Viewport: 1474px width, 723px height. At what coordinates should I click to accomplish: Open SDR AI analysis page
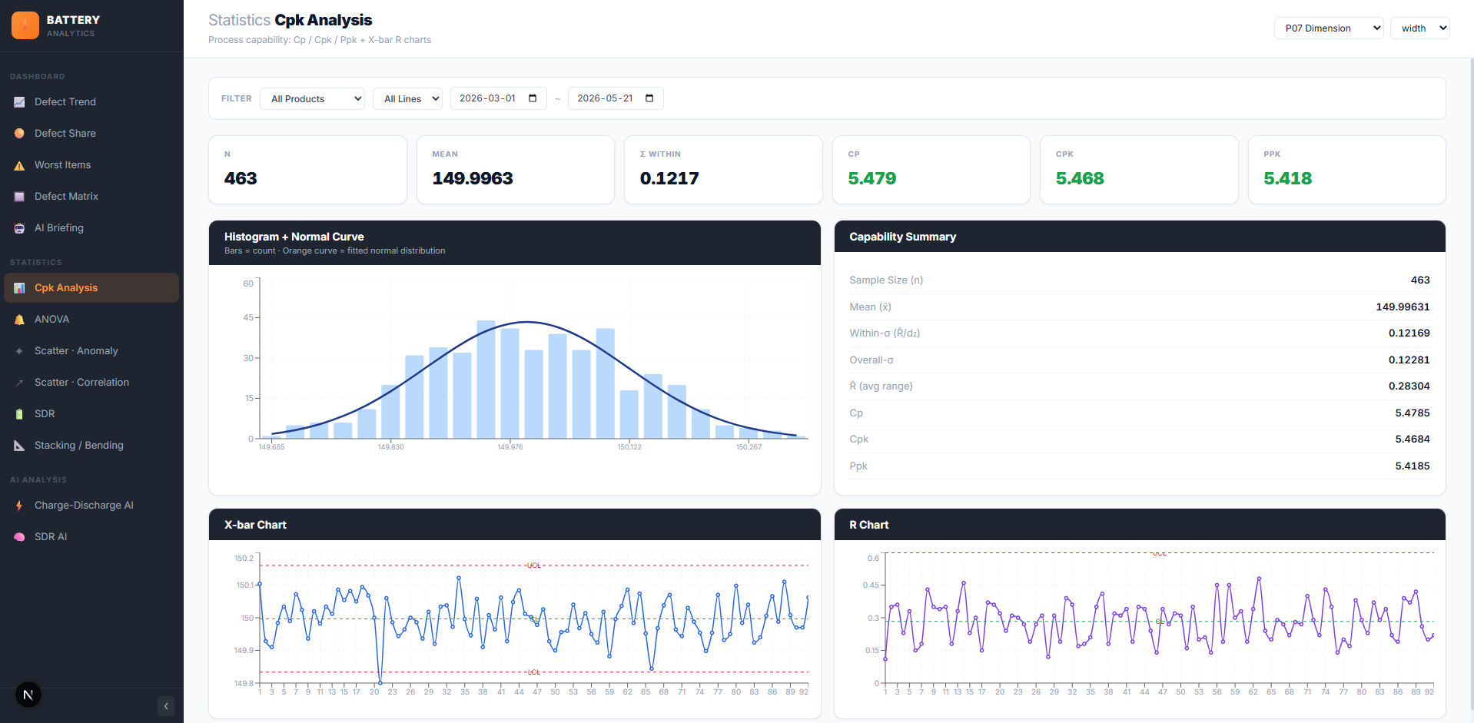(91, 537)
